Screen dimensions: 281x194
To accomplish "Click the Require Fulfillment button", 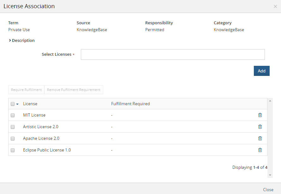I will point(26,90).
